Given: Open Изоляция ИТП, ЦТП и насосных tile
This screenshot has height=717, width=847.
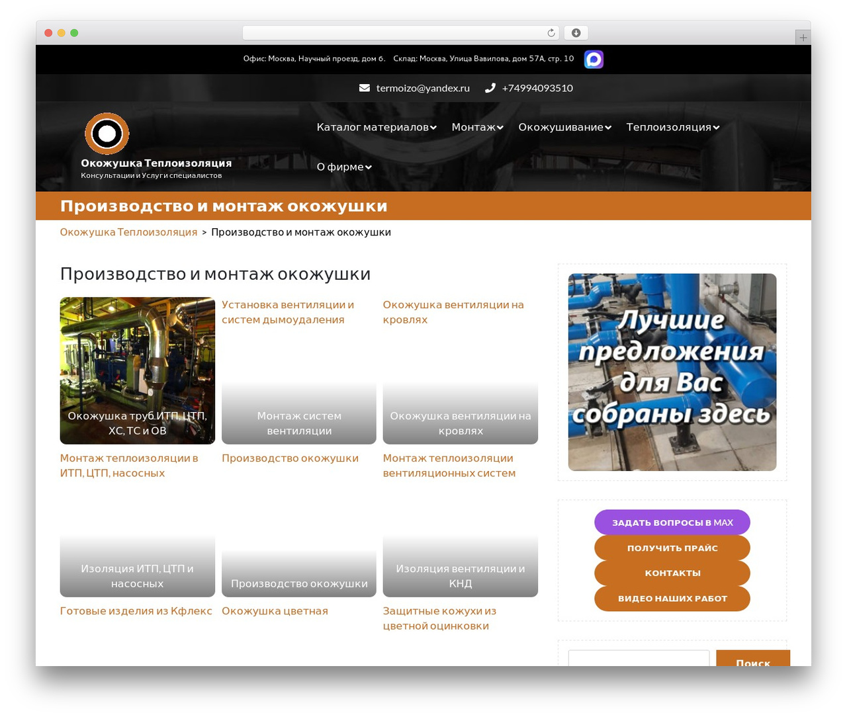Looking at the screenshot, I should click(x=138, y=566).
